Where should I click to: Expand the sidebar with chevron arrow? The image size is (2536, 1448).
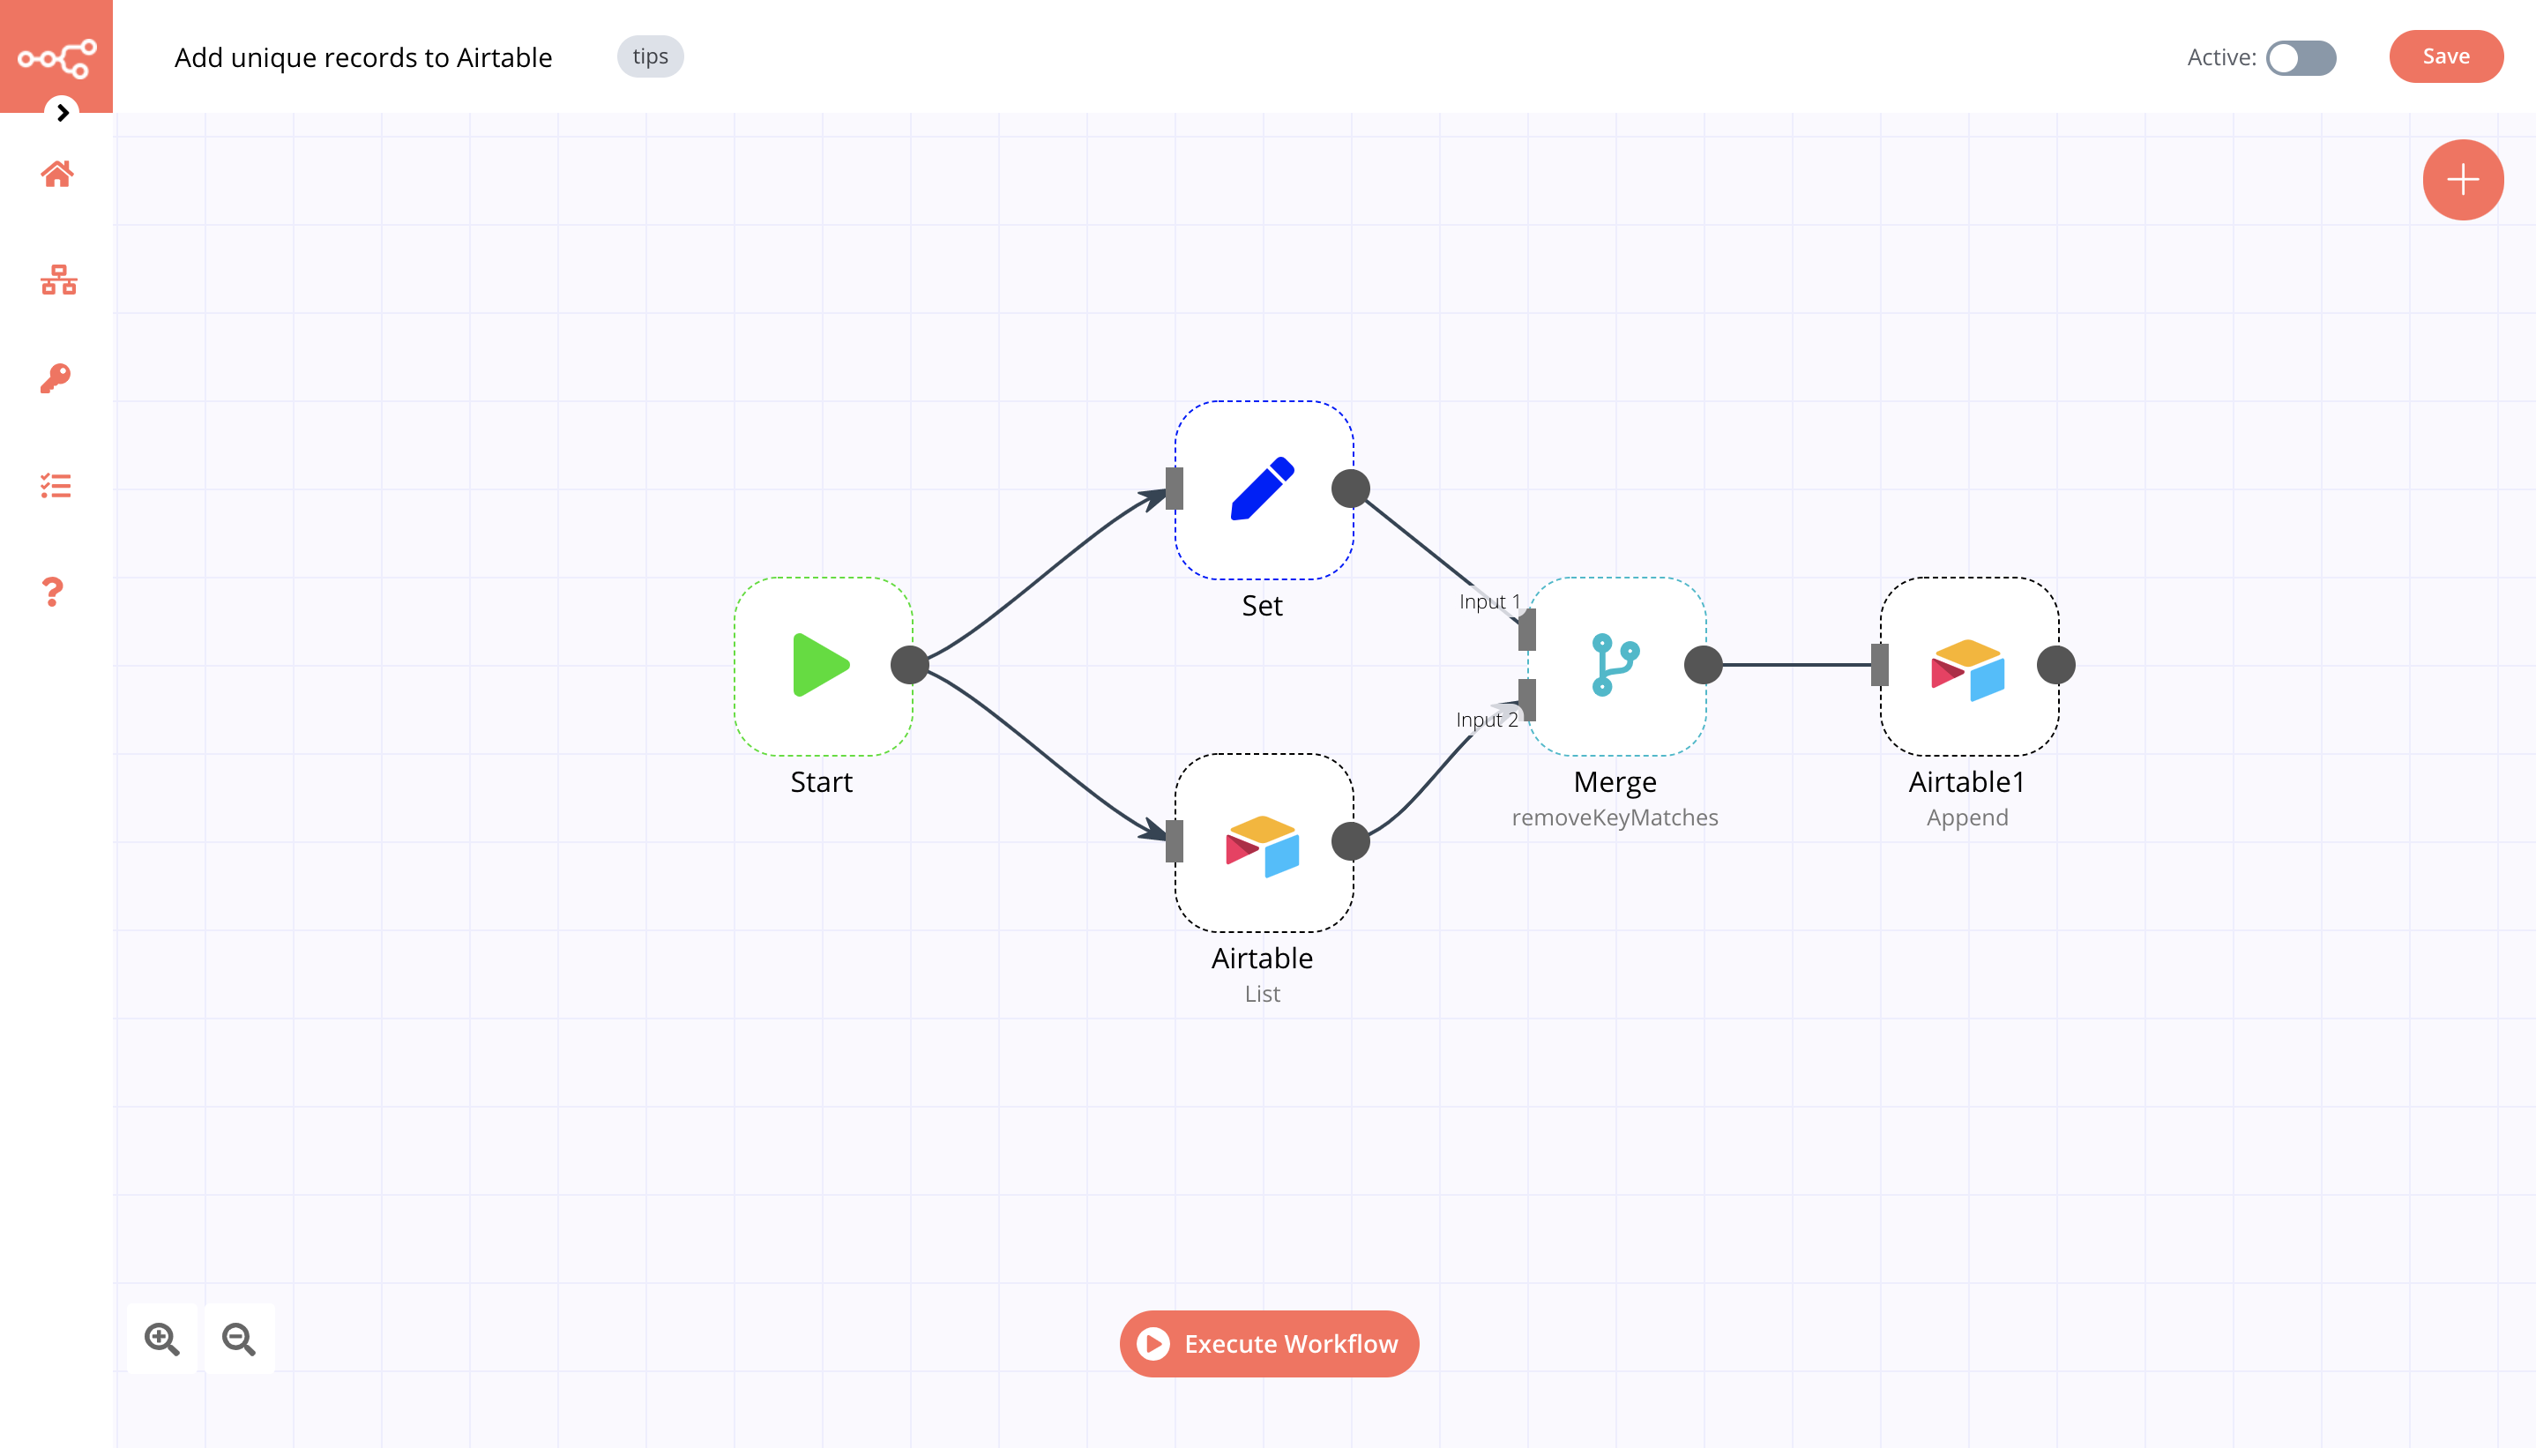click(63, 112)
